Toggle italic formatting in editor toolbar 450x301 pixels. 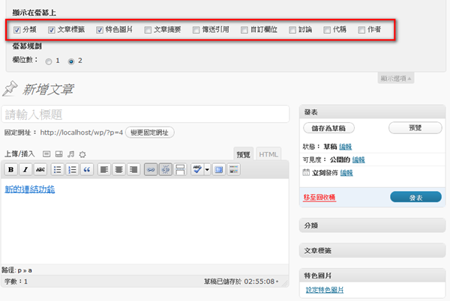click(25, 169)
